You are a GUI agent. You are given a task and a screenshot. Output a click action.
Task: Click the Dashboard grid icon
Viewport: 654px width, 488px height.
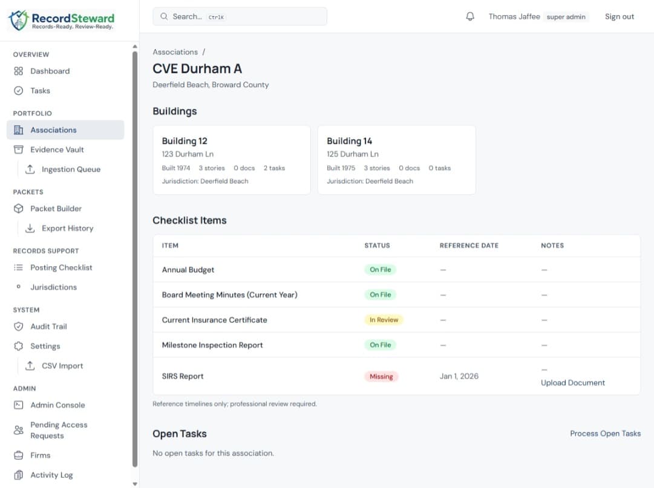[18, 71]
